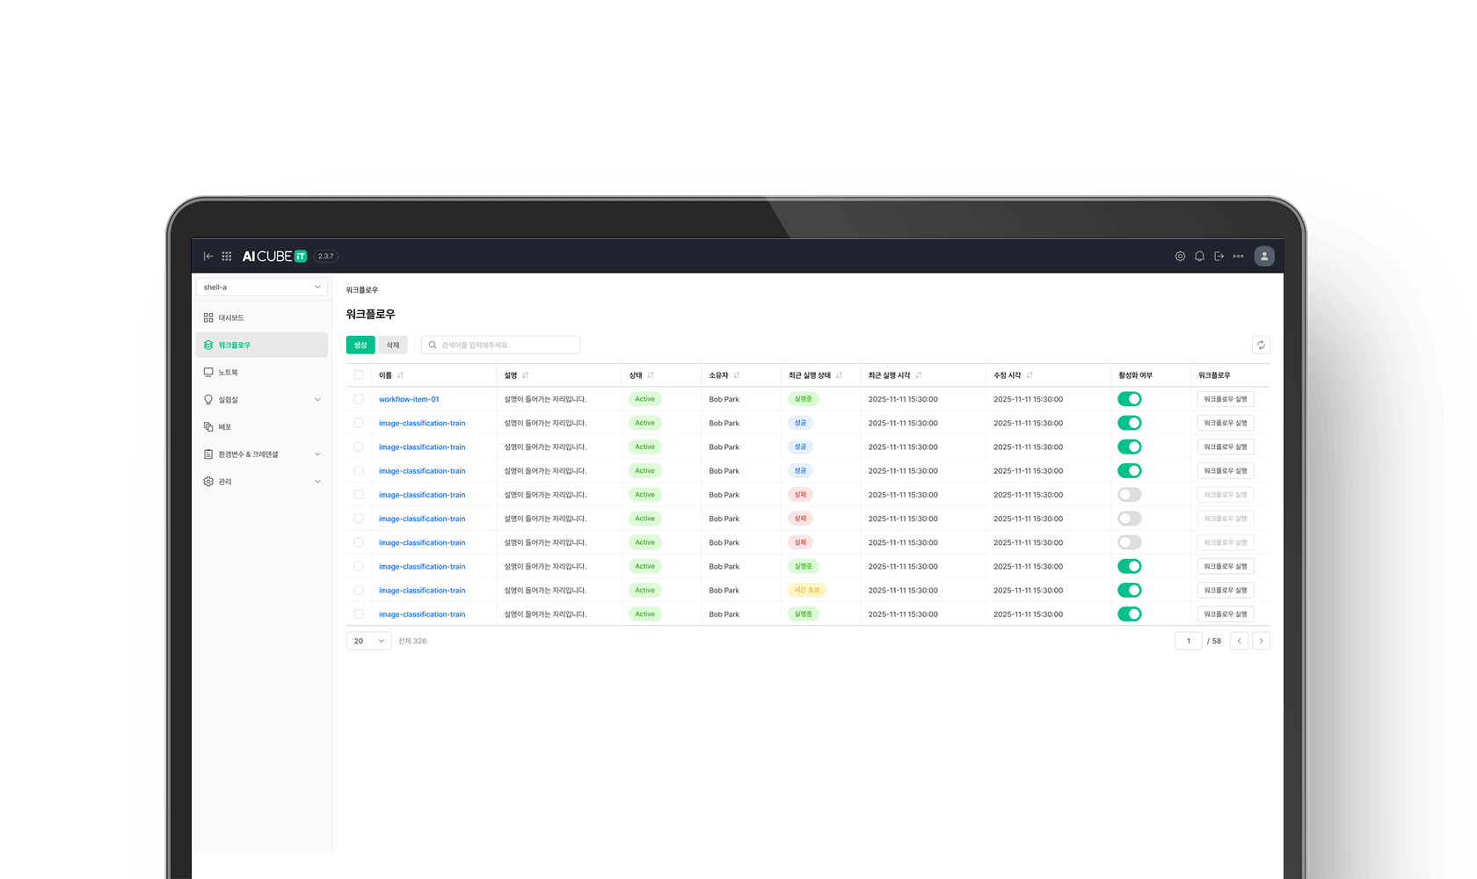Image resolution: width=1477 pixels, height=879 pixels.
Task: Open the workflow-item-01 link
Action: point(409,399)
